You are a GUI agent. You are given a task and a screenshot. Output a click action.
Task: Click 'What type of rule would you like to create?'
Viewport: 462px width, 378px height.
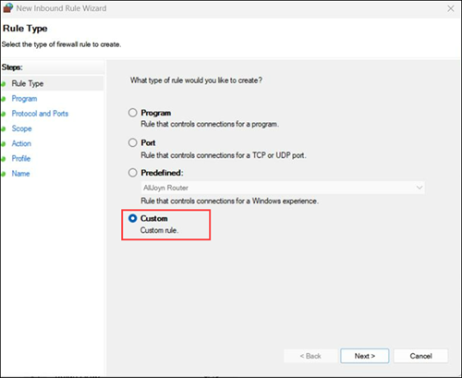point(196,80)
